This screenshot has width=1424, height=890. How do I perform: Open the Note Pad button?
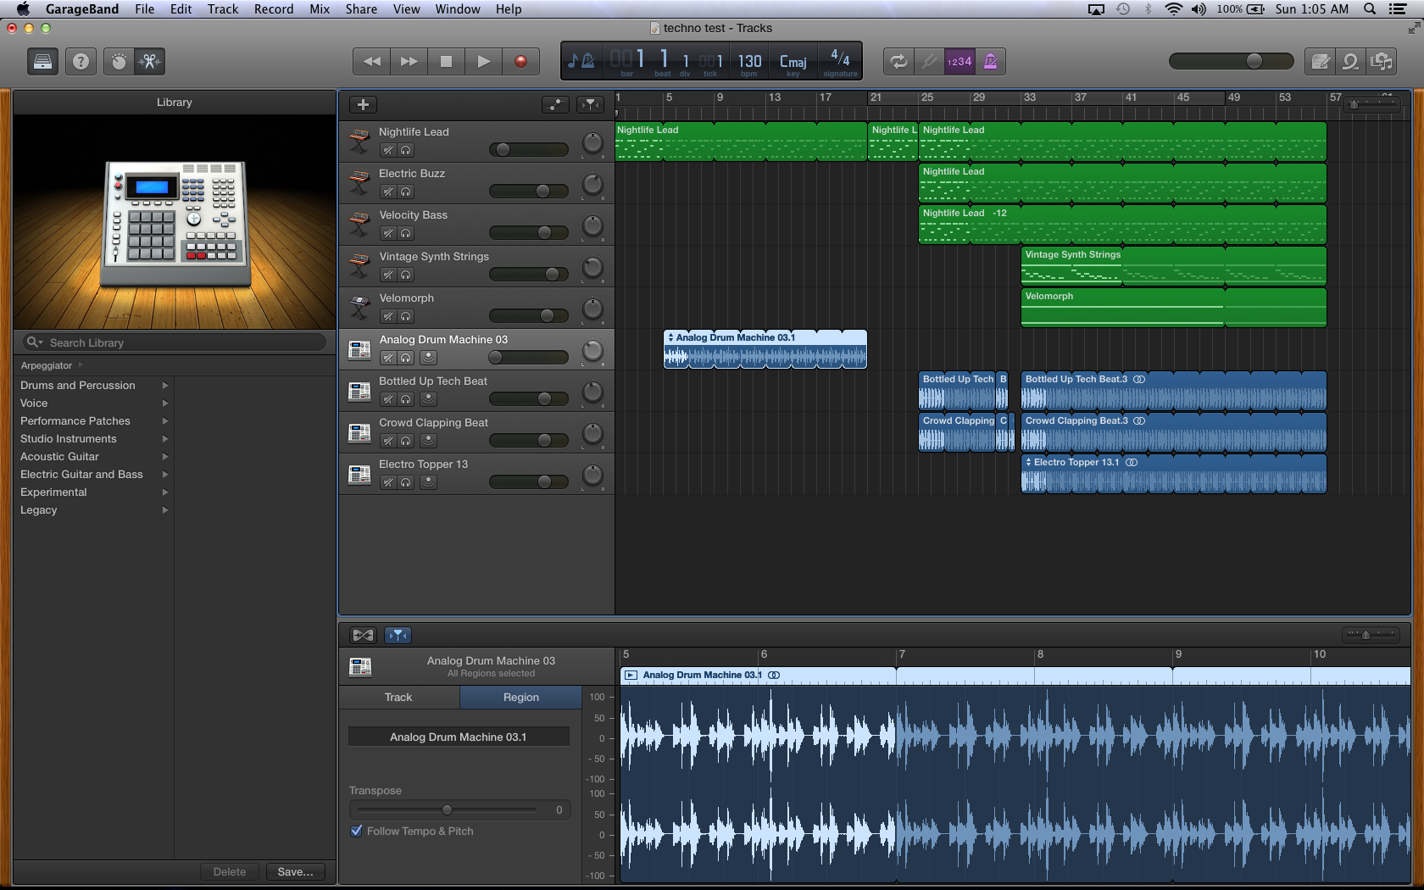(x=1320, y=61)
